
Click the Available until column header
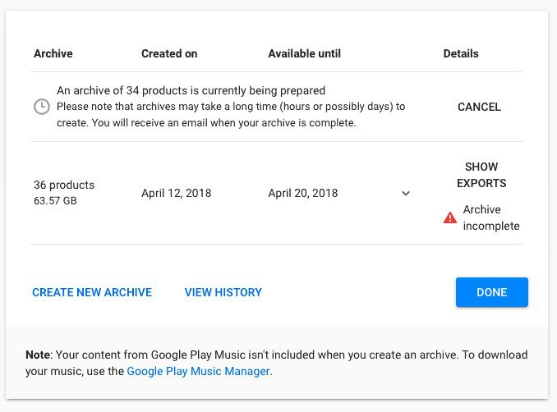click(x=304, y=53)
